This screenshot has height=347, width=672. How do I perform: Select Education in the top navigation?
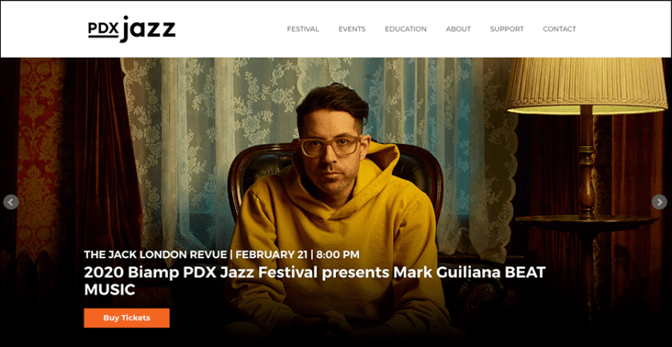406,29
